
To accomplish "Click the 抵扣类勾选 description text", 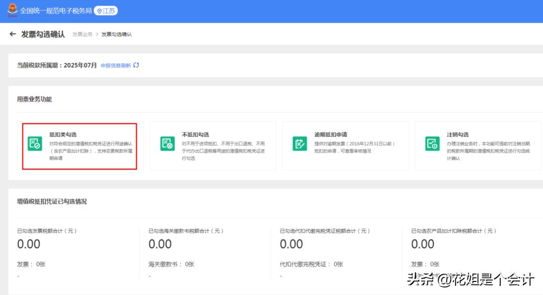I will (x=90, y=151).
